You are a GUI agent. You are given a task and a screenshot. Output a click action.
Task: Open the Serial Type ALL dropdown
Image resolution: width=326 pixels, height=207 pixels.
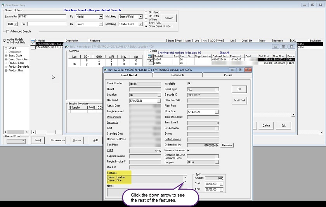217,89
